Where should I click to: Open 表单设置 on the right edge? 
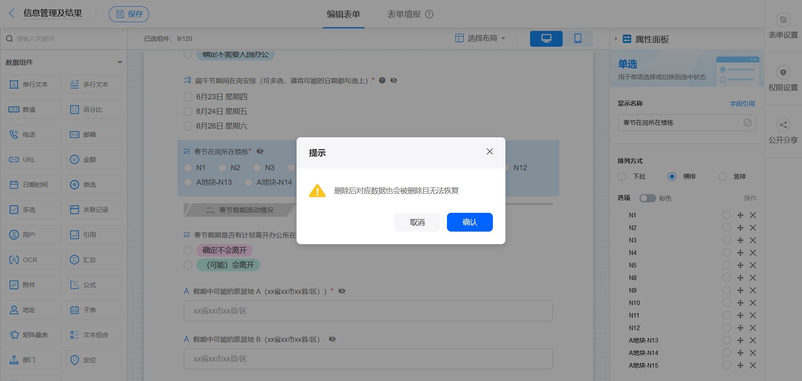[x=783, y=26]
